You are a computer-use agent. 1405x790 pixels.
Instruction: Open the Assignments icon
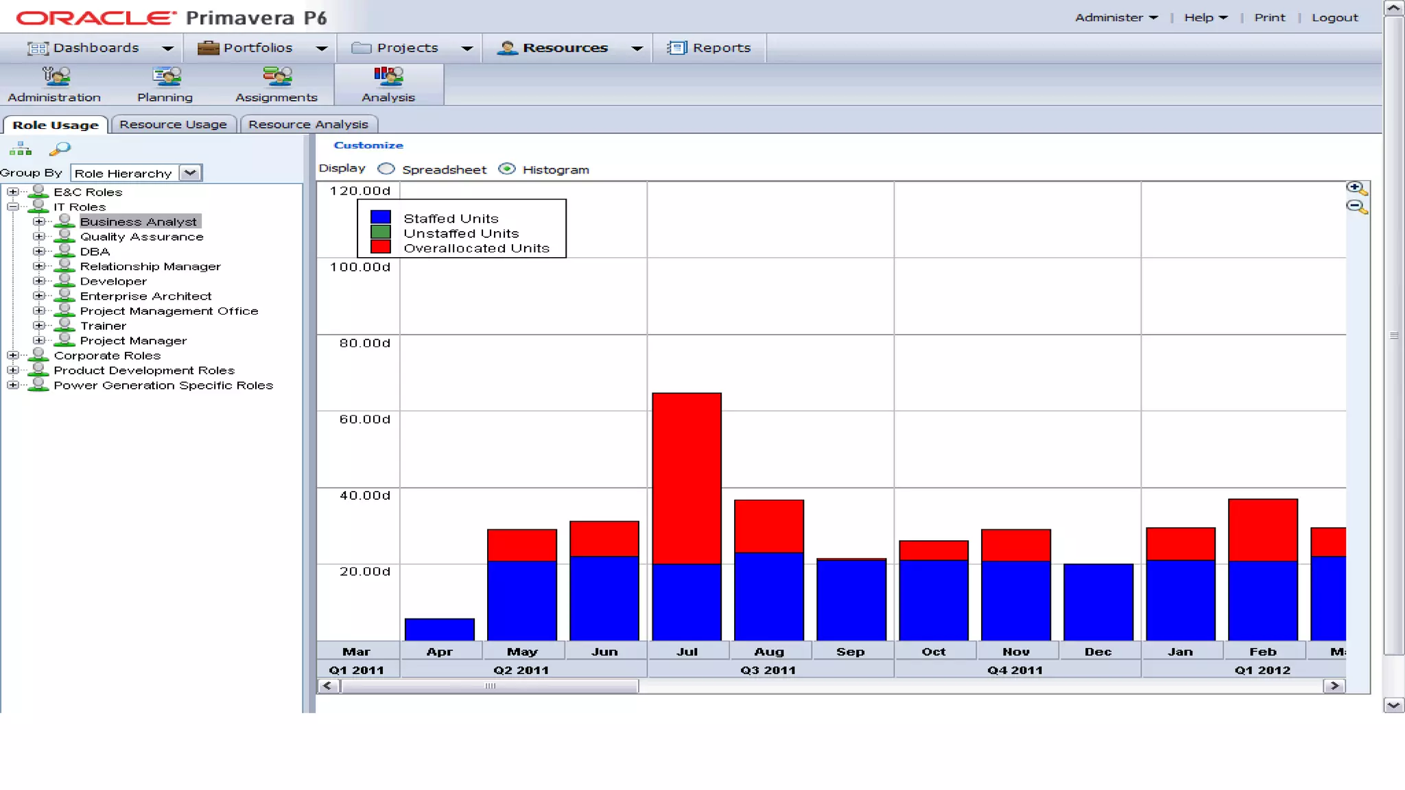tap(276, 84)
